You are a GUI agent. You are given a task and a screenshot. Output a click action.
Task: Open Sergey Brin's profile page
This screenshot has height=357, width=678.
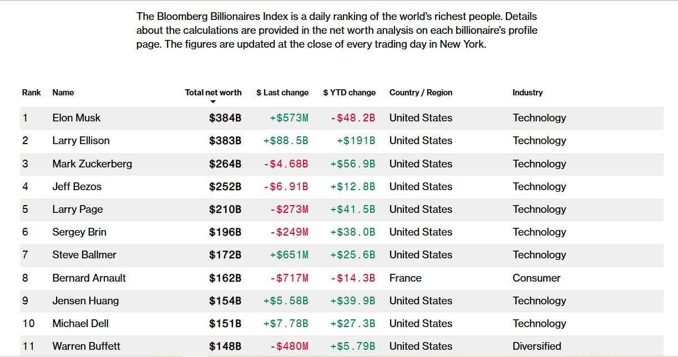pos(79,232)
